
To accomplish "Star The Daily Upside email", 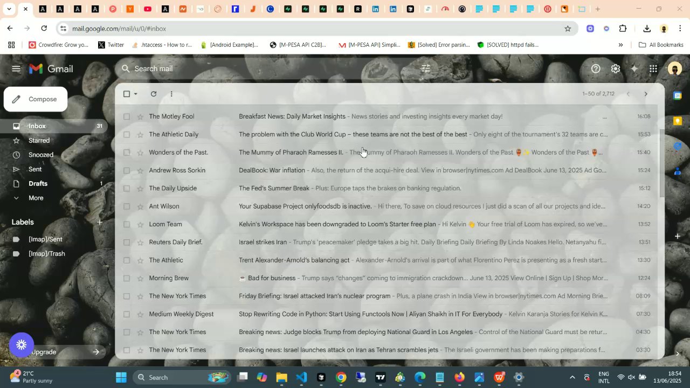I will (x=140, y=188).
